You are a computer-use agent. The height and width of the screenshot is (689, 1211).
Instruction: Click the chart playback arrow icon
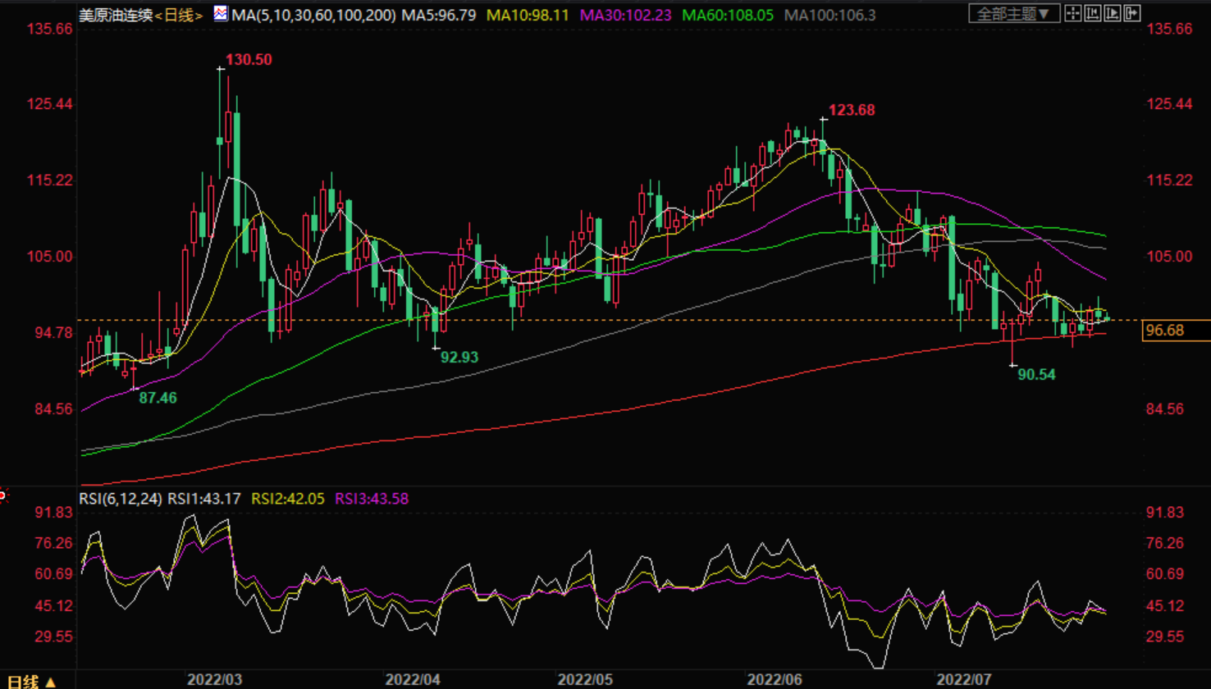(x=1112, y=13)
